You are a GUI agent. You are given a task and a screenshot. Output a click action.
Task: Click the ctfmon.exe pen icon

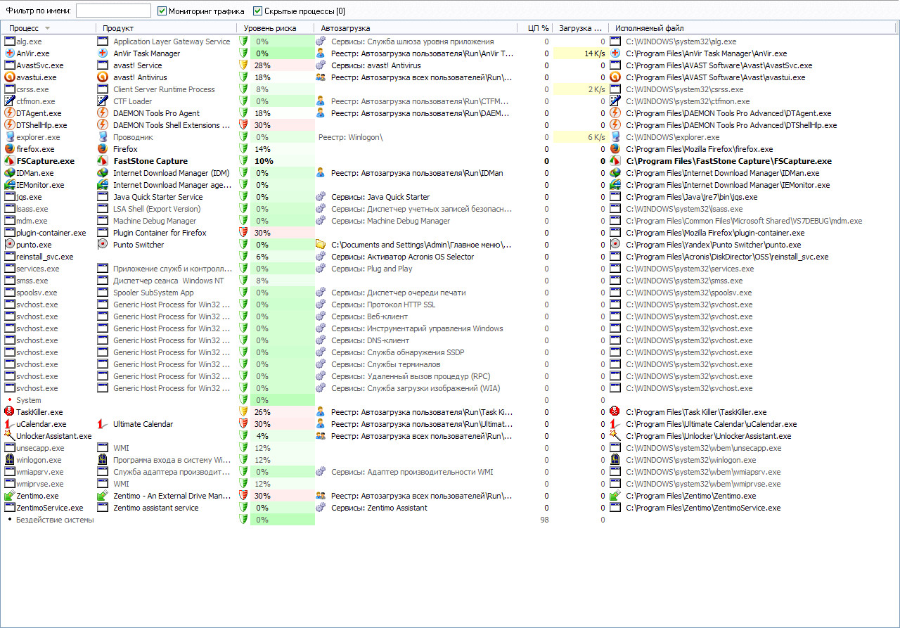10,101
